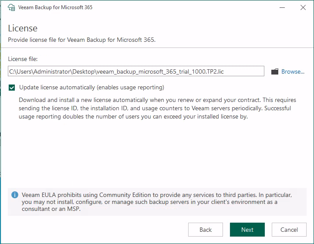Image resolution: width=314 pixels, height=244 pixels.
Task: Click the 'License file:' label
Action: point(23,58)
